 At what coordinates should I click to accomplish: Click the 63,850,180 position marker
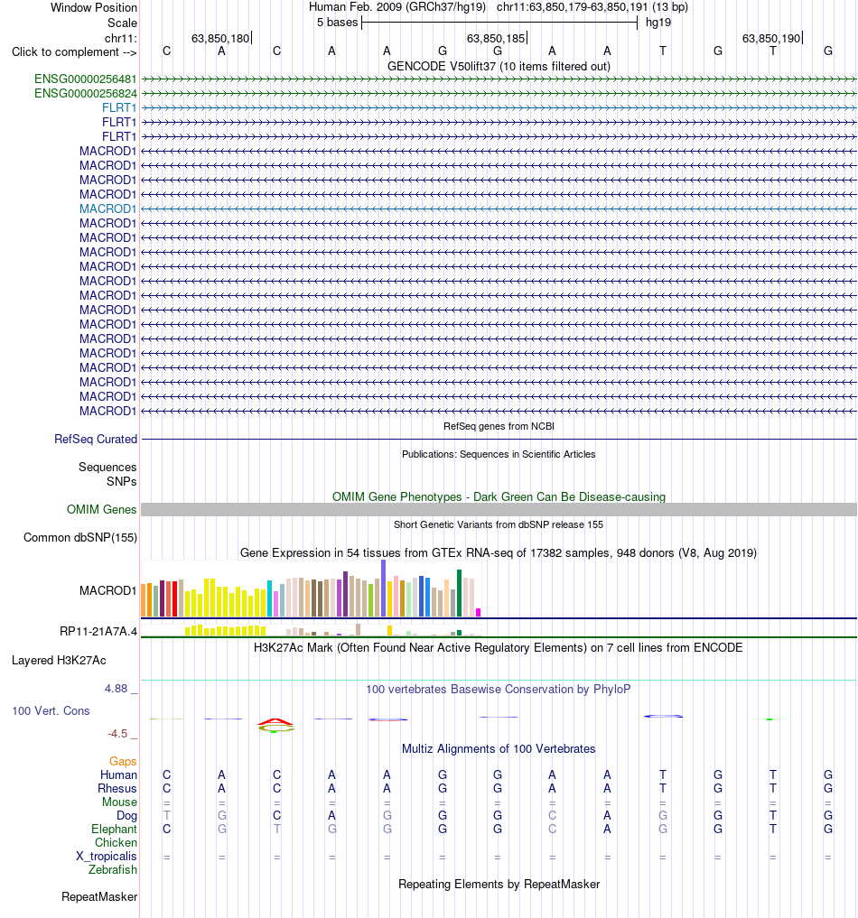click(x=220, y=39)
